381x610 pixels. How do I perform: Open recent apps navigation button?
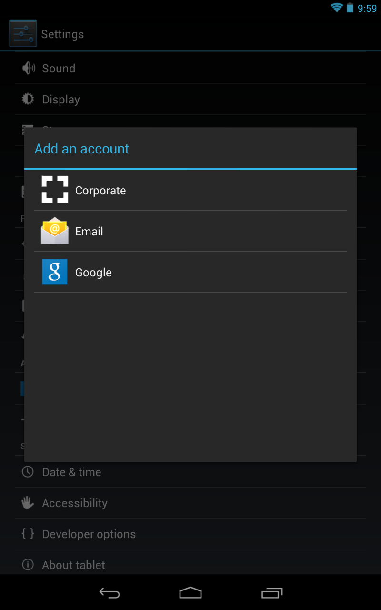click(x=272, y=593)
